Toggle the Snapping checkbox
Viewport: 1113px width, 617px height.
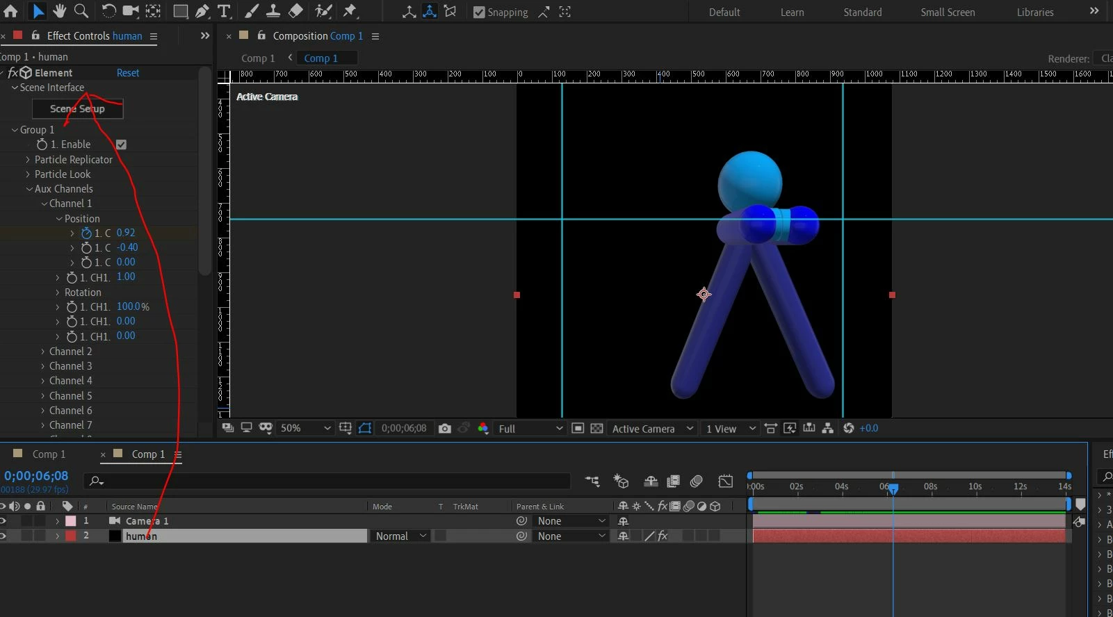479,13
